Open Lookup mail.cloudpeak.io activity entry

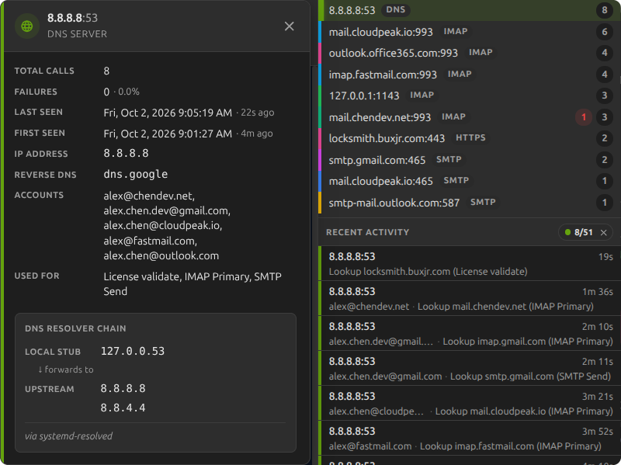click(x=470, y=403)
